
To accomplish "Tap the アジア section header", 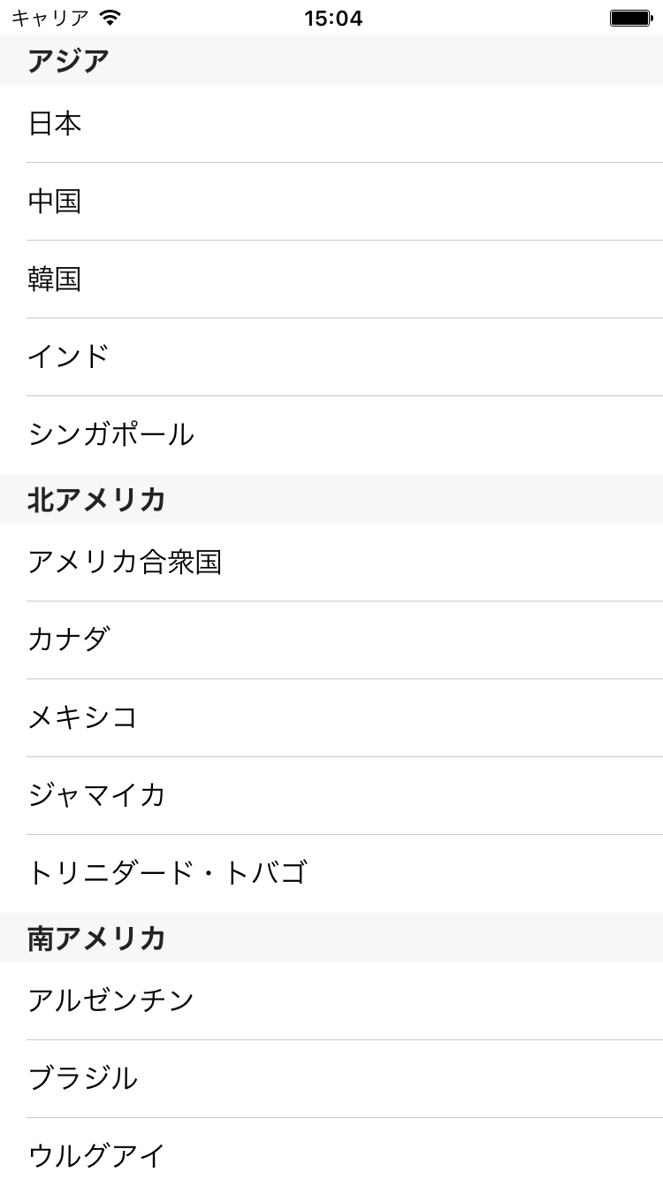I will (x=69, y=61).
